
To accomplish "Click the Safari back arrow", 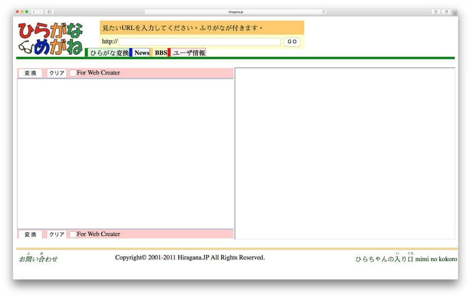I will click(x=34, y=11).
